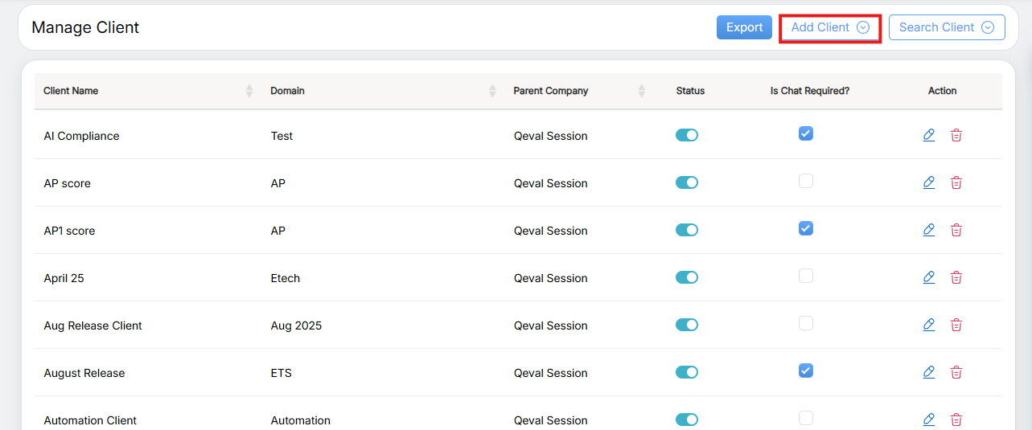
Task: Open edit for Automation Client
Action: [x=928, y=420]
